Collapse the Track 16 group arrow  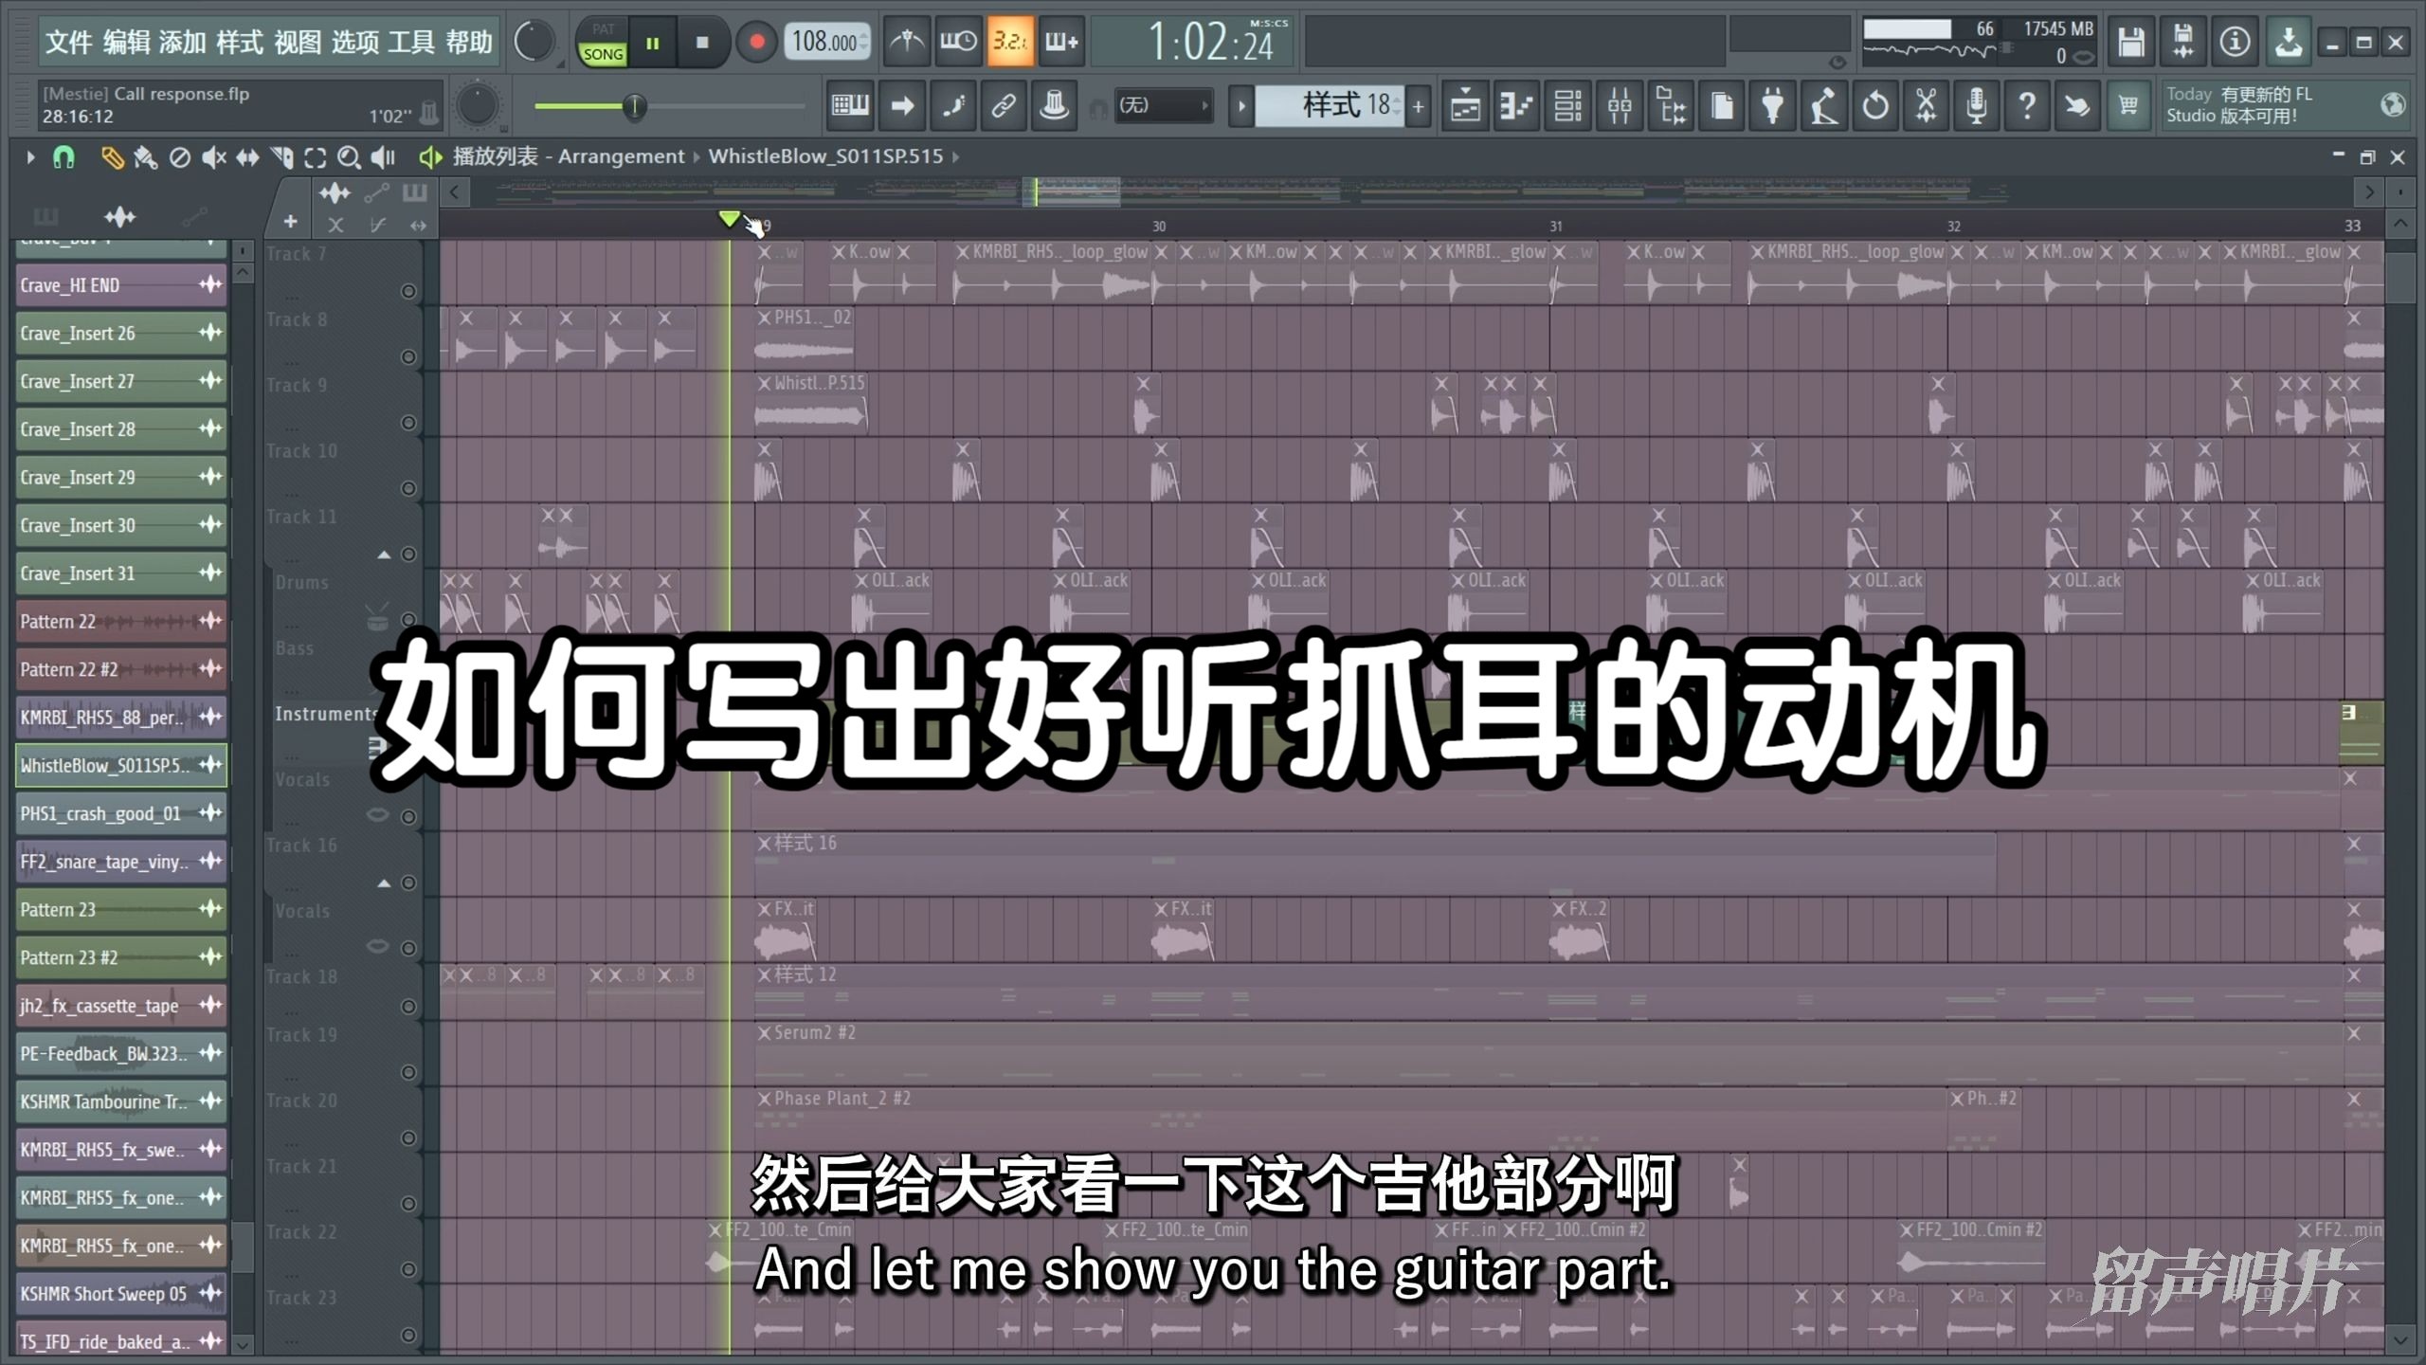(x=385, y=883)
